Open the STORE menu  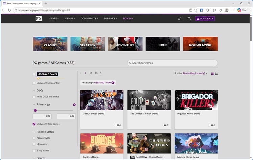[54, 18]
